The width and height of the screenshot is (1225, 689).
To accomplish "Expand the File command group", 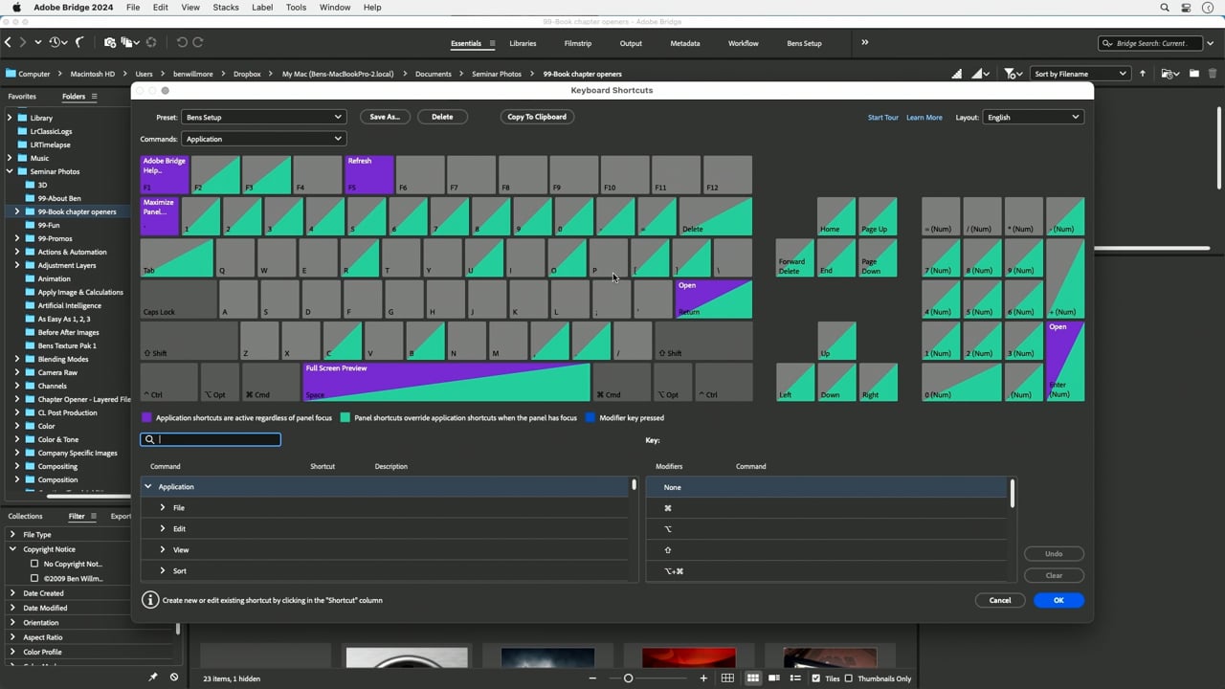I will 163,508.
